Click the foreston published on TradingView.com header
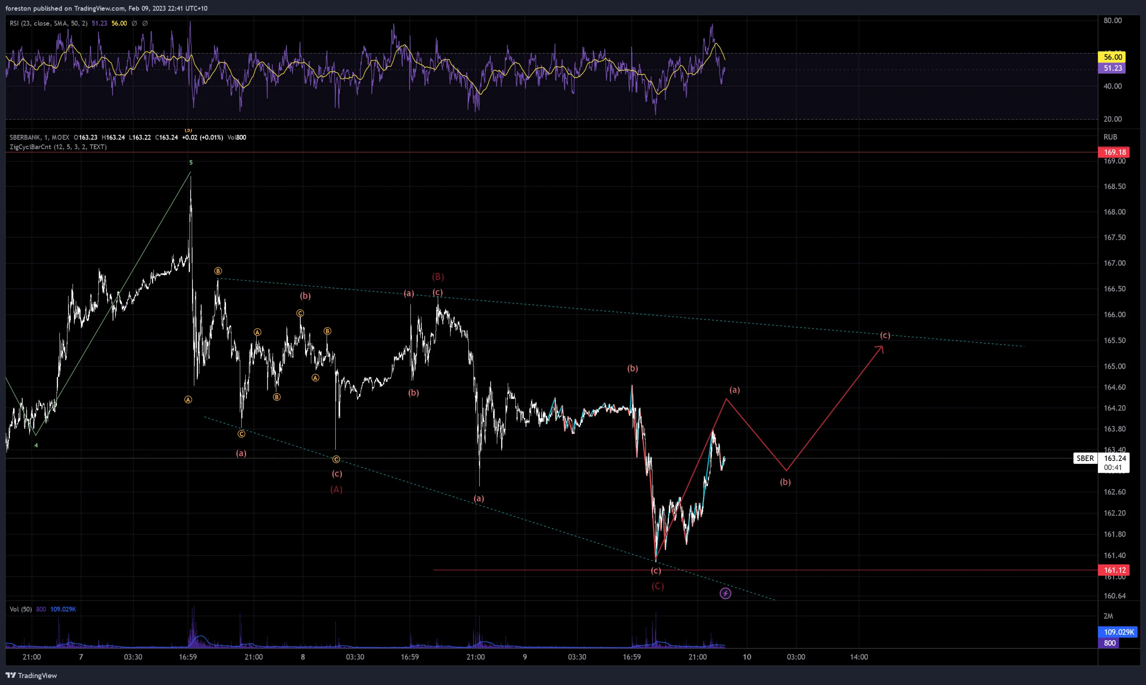Screen dimensions: 1146x685 pyautogui.click(x=106, y=8)
